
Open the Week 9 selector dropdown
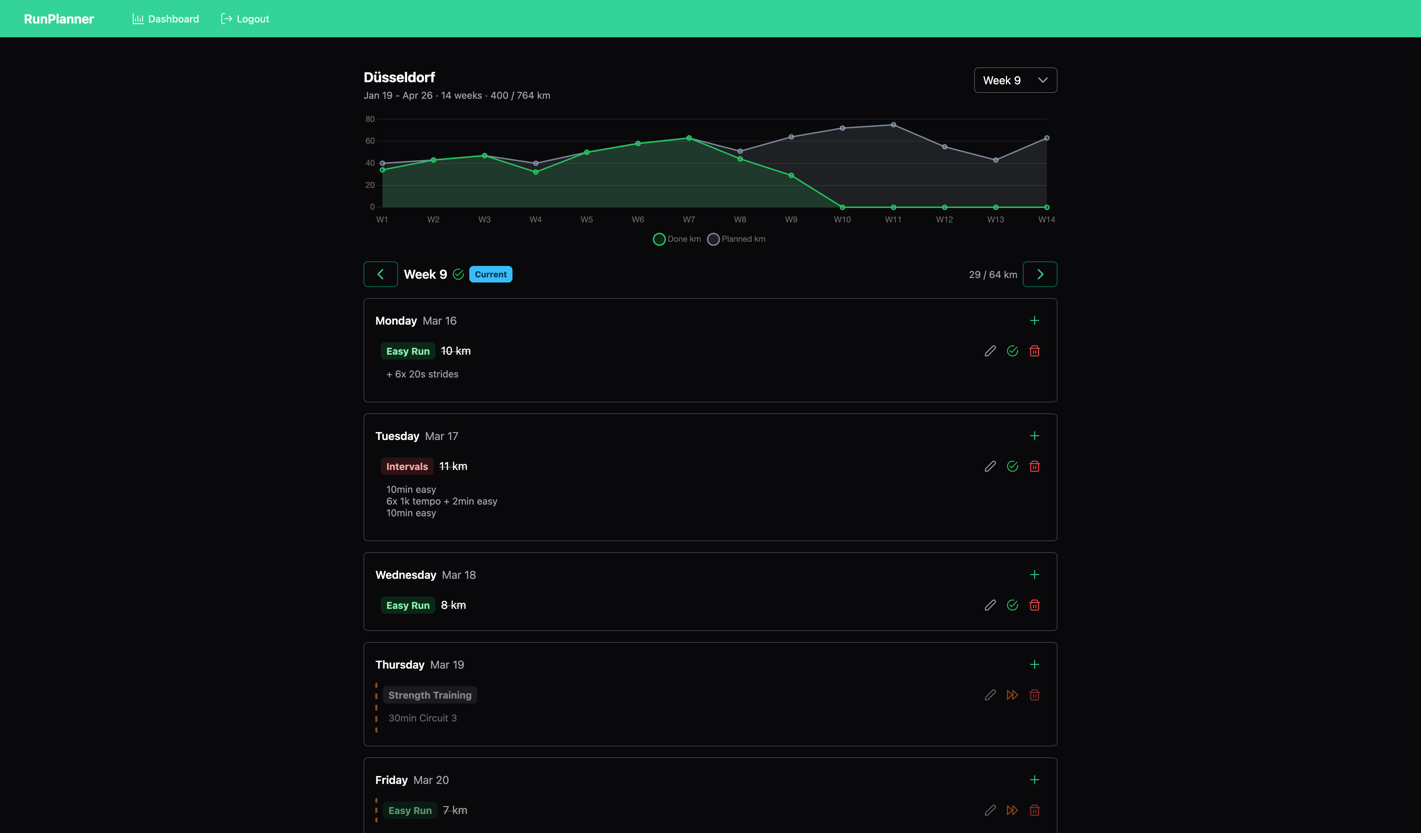(1015, 80)
